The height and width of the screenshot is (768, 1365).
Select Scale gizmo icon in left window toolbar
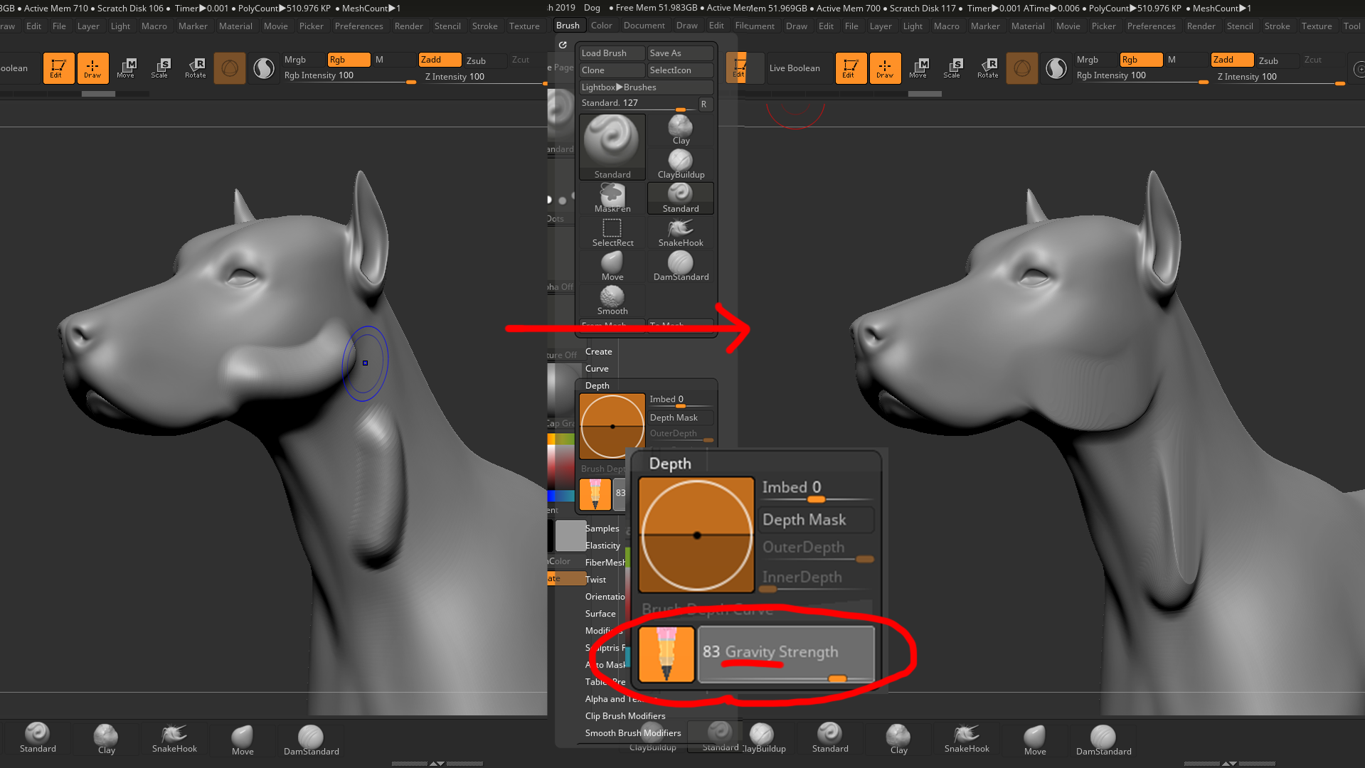tap(160, 68)
